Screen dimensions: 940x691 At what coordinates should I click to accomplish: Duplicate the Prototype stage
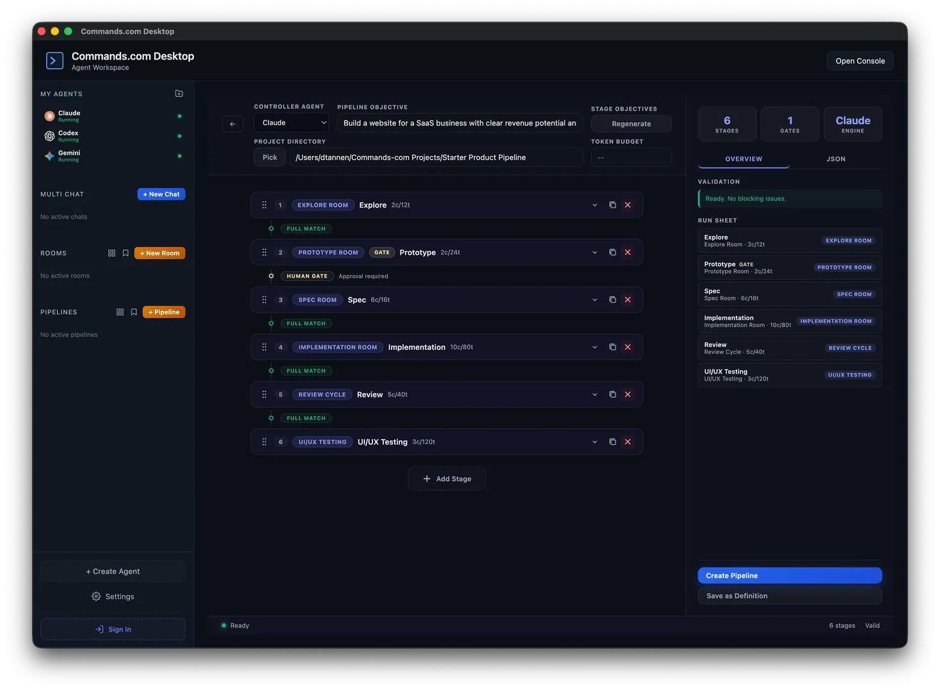(x=612, y=252)
